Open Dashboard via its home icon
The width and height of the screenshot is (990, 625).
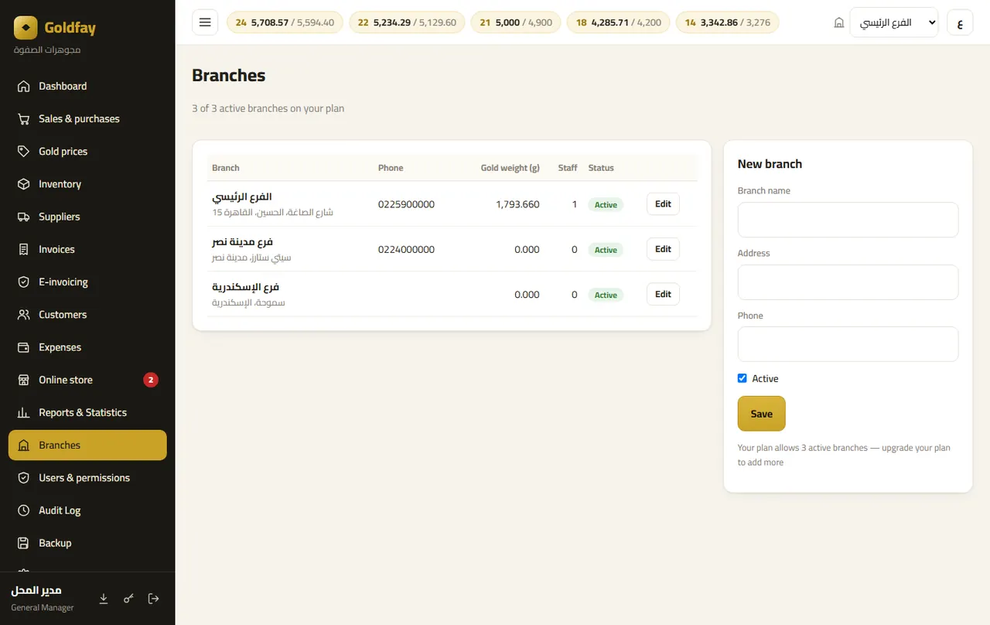click(24, 86)
